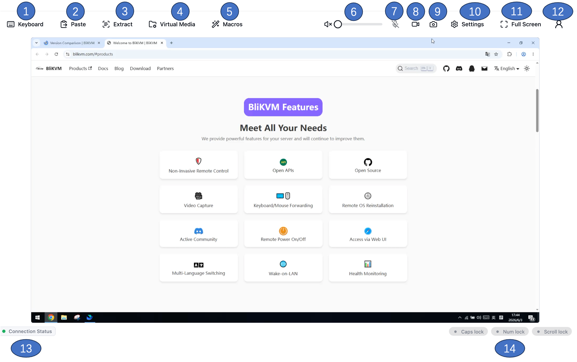Open the Windows Start menu

pyautogui.click(x=38, y=318)
